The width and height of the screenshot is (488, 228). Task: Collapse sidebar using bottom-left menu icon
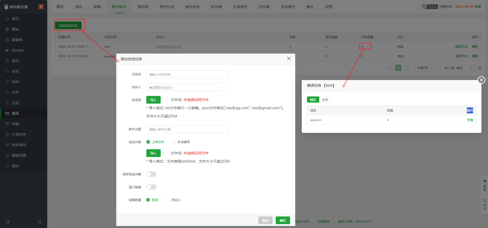point(8,222)
